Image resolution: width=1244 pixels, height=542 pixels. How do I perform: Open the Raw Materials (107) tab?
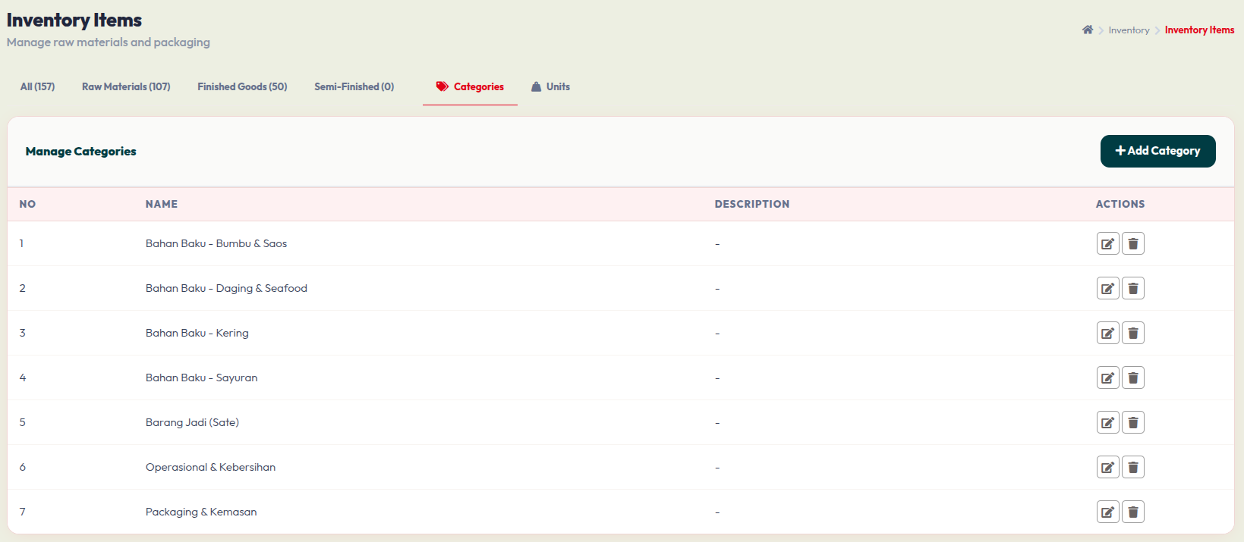click(x=126, y=86)
